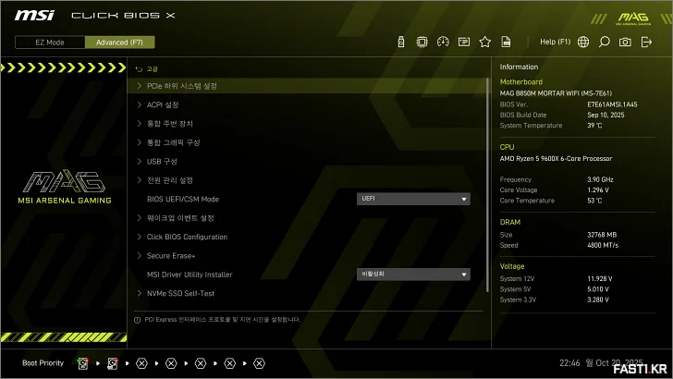Viewport: 673px width, 379px height.
Task: Click the Core Temperature value 53 ℃
Action: tap(594, 201)
